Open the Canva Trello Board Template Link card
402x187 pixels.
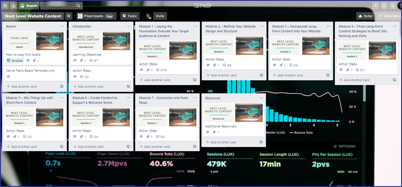pos(35,73)
